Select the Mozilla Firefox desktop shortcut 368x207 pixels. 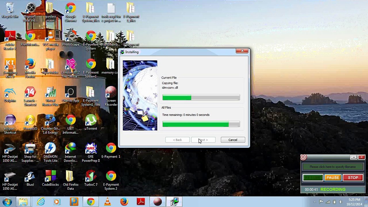pos(30,68)
